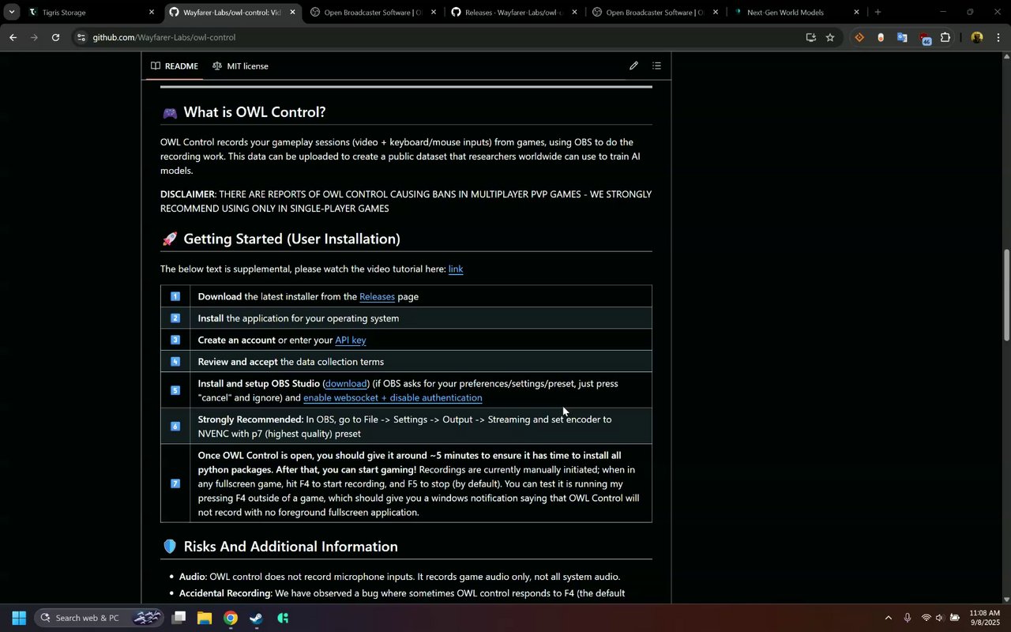Open the teal app icon on taskbar
Viewport: 1011px width, 632px height.
click(283, 618)
